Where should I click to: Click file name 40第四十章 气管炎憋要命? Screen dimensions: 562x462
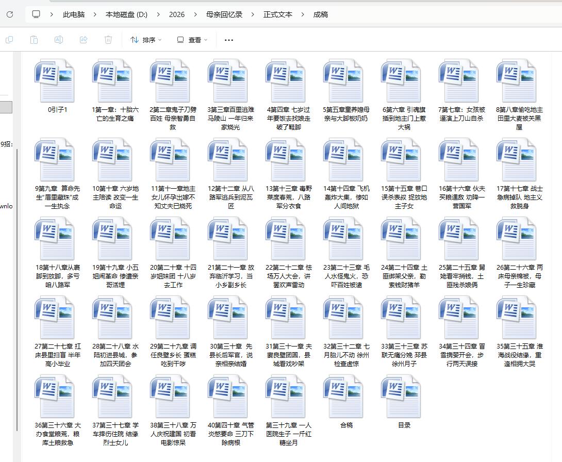tap(231, 434)
